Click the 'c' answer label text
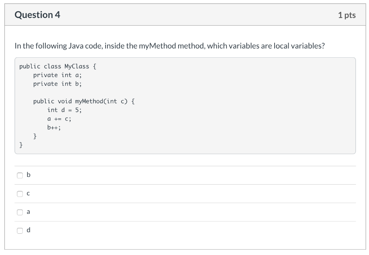 [x=28, y=193]
